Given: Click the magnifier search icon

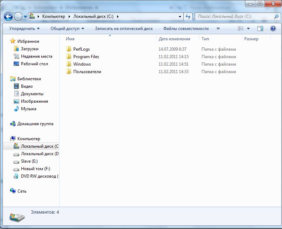Looking at the screenshot, I should pyautogui.click(x=276, y=16).
